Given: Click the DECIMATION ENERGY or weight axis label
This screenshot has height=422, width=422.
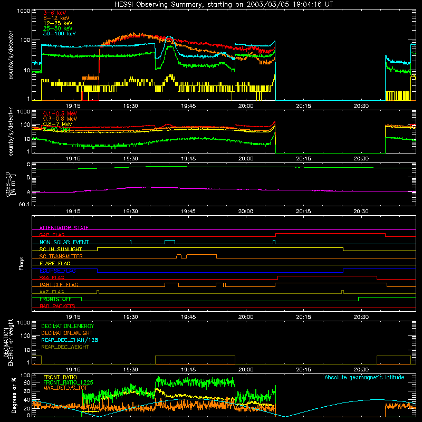Looking at the screenshot, I should [x=8, y=342].
